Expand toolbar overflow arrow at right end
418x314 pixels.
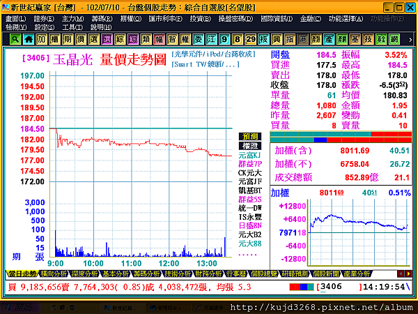coord(410,40)
